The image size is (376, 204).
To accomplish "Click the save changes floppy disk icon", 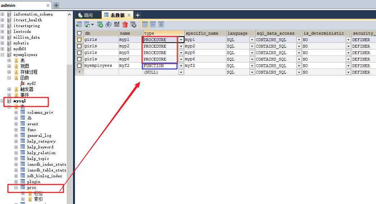I will 117,24.
